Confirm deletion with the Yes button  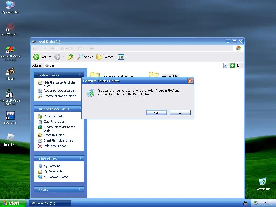click(157, 113)
